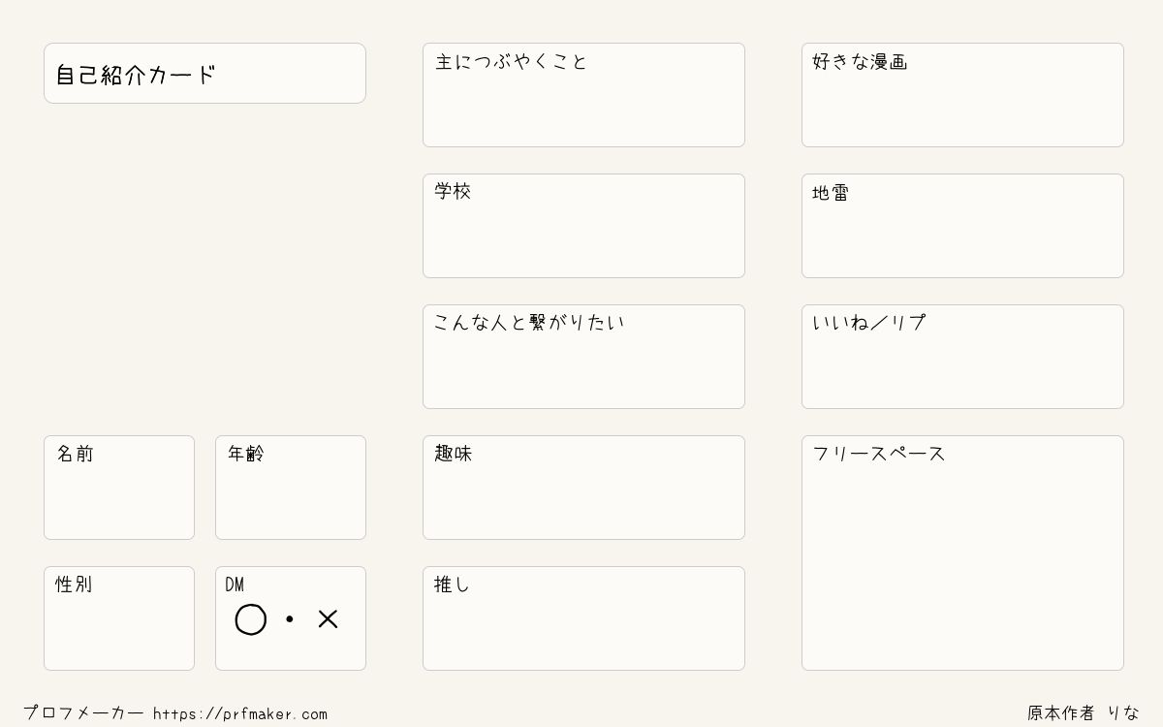Open the https://prfmaker.com link
This screenshot has width=1163, height=727.
(240, 714)
